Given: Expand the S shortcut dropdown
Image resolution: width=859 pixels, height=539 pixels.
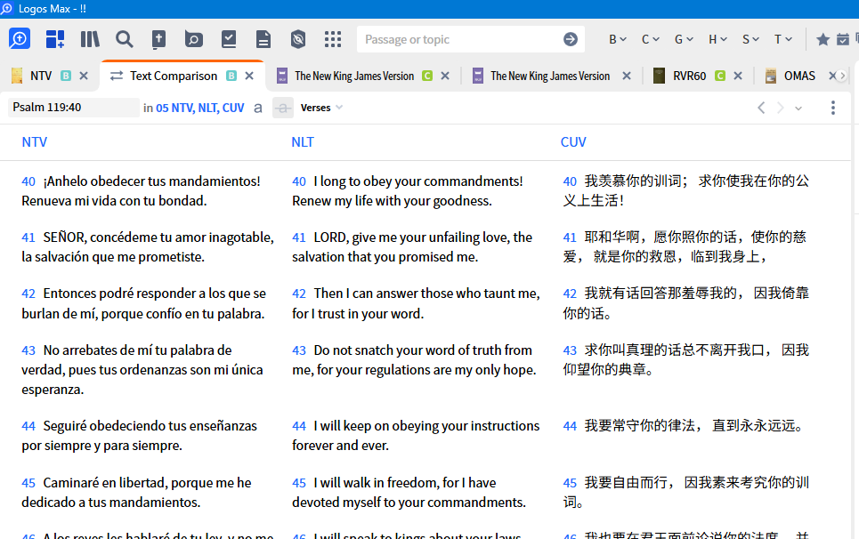Looking at the screenshot, I should [x=750, y=39].
